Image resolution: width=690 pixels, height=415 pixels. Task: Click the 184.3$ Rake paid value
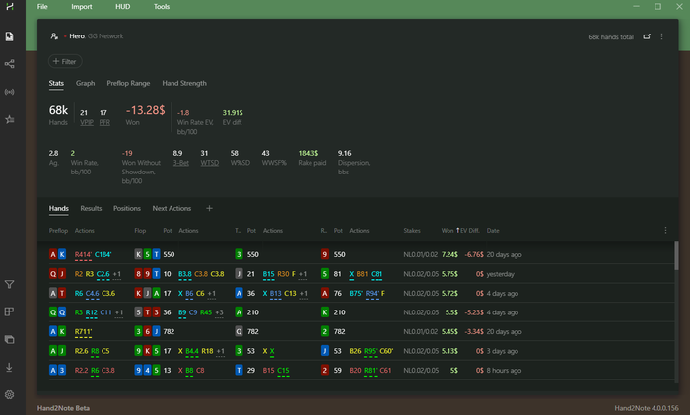(308, 153)
